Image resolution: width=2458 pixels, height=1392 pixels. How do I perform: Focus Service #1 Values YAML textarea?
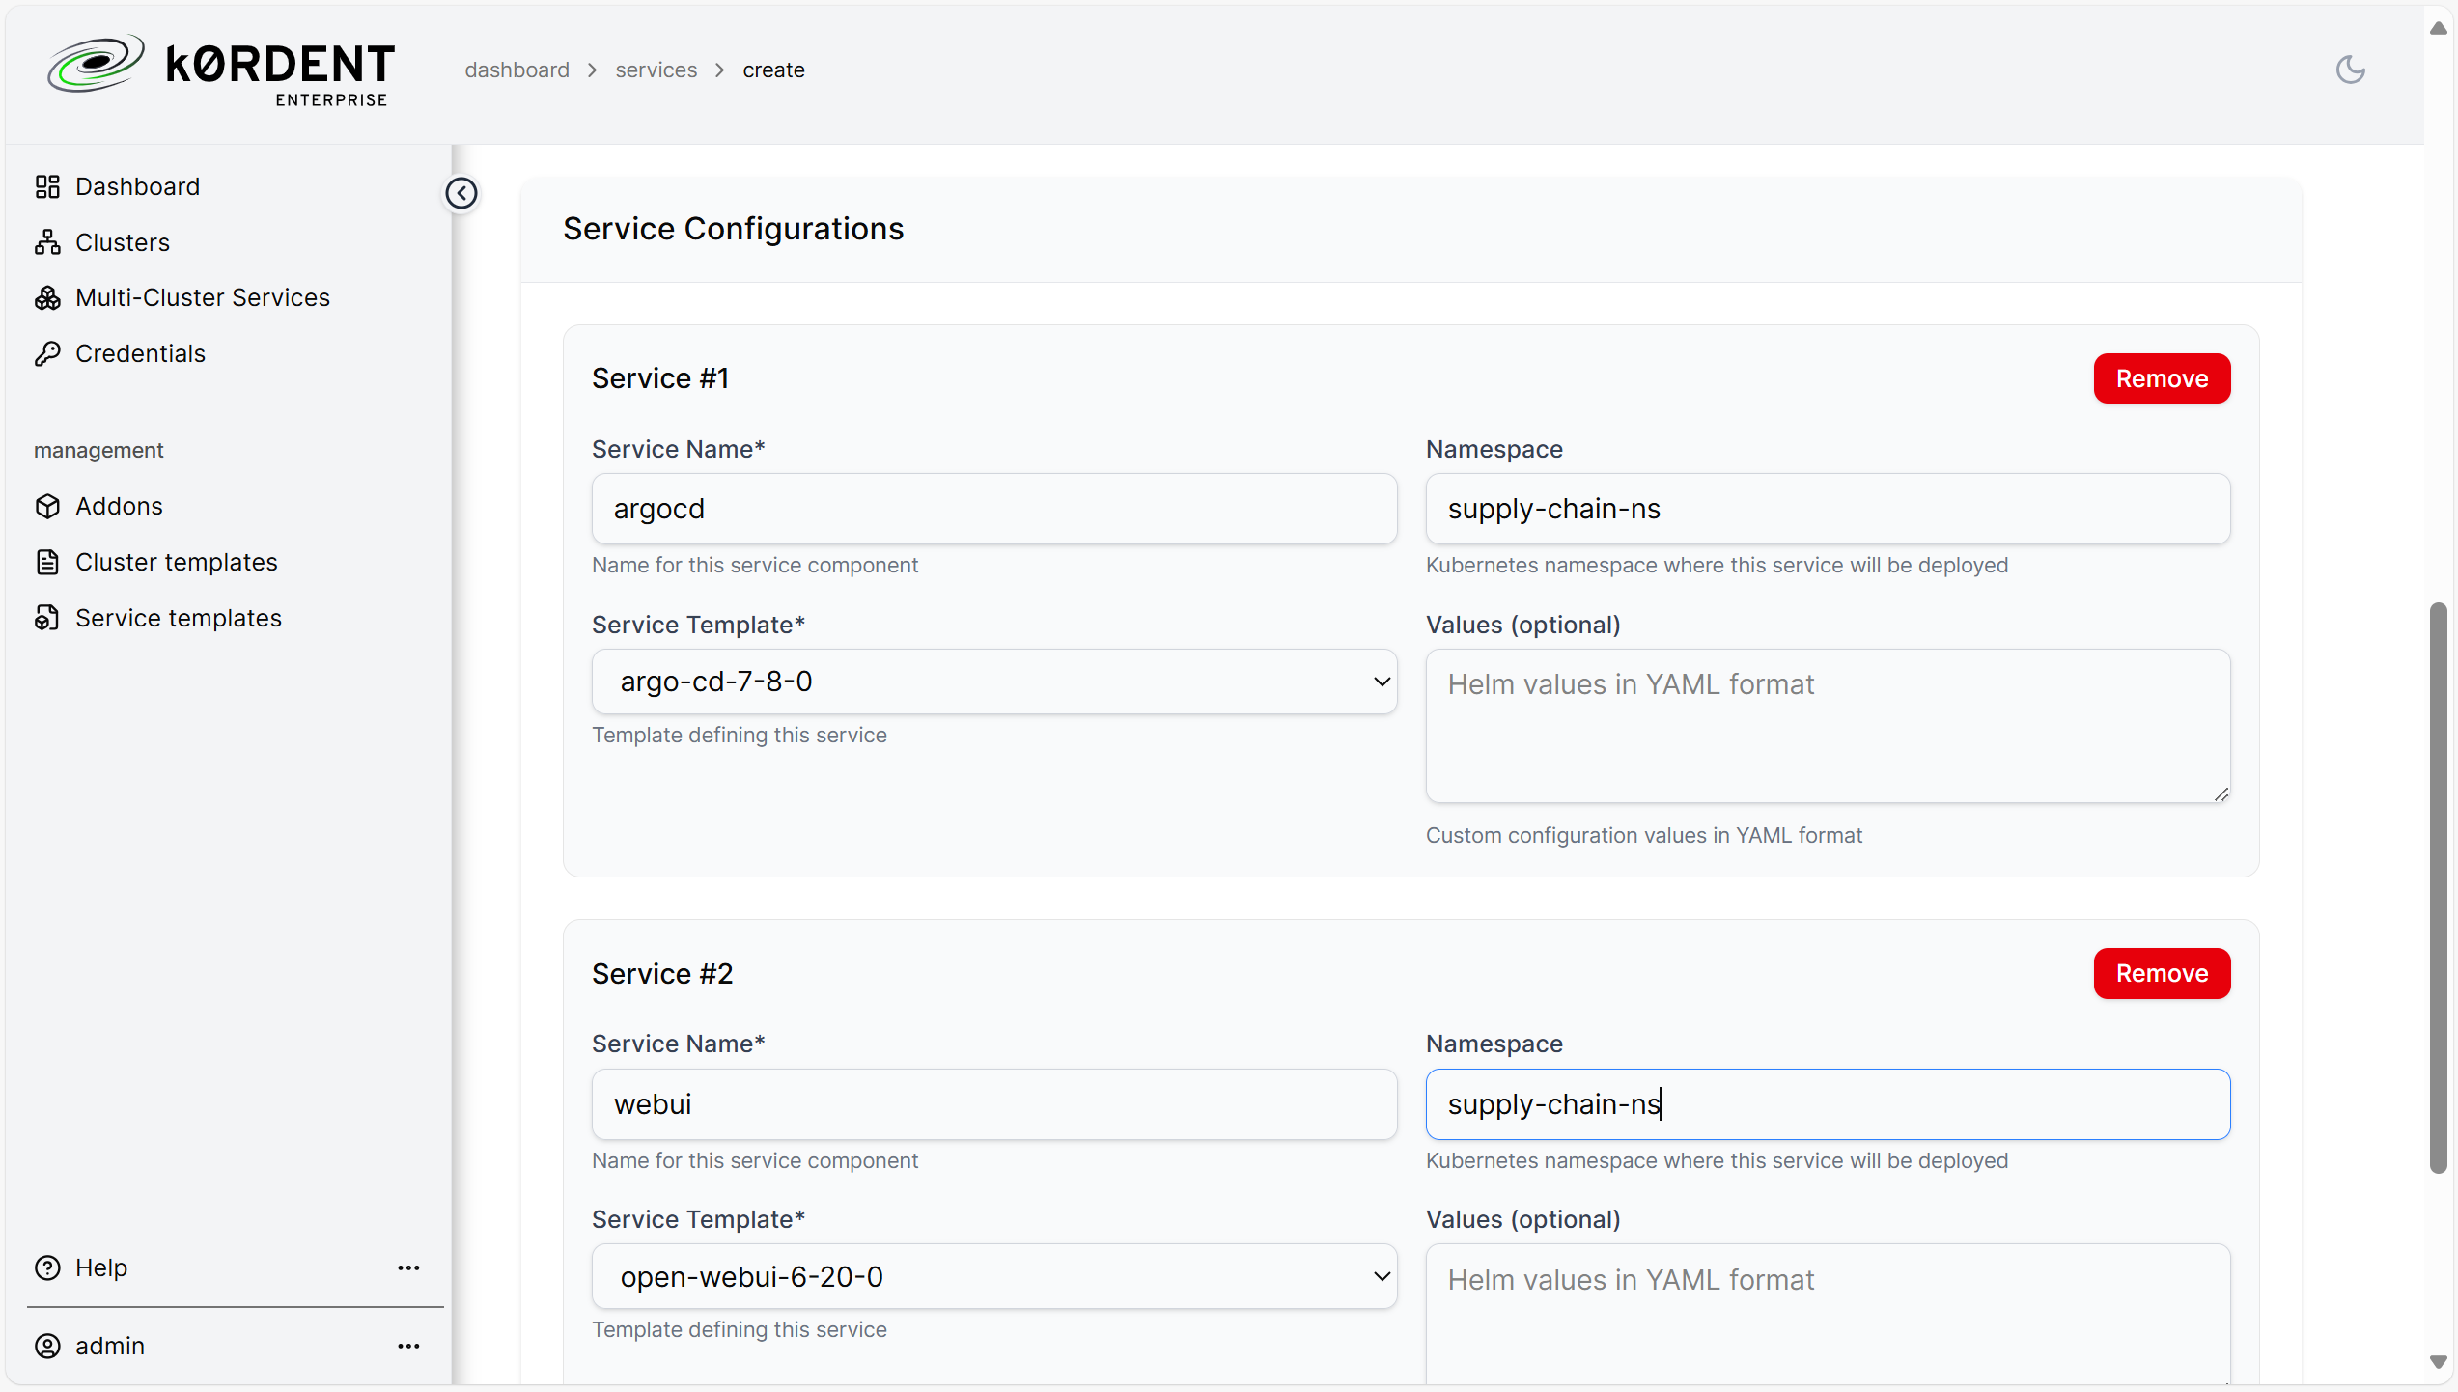pyautogui.click(x=1828, y=726)
